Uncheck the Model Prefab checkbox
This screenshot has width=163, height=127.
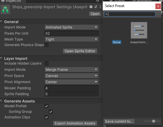[x=47, y=106]
